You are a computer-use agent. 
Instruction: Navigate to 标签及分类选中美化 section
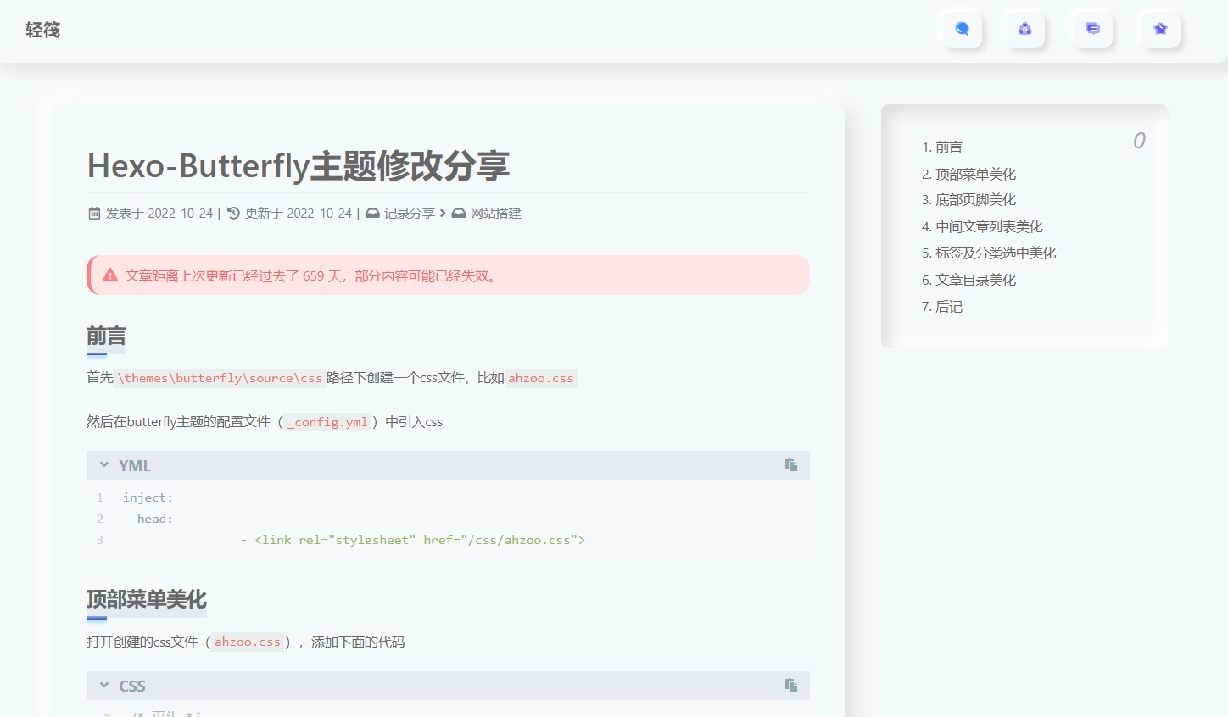996,253
